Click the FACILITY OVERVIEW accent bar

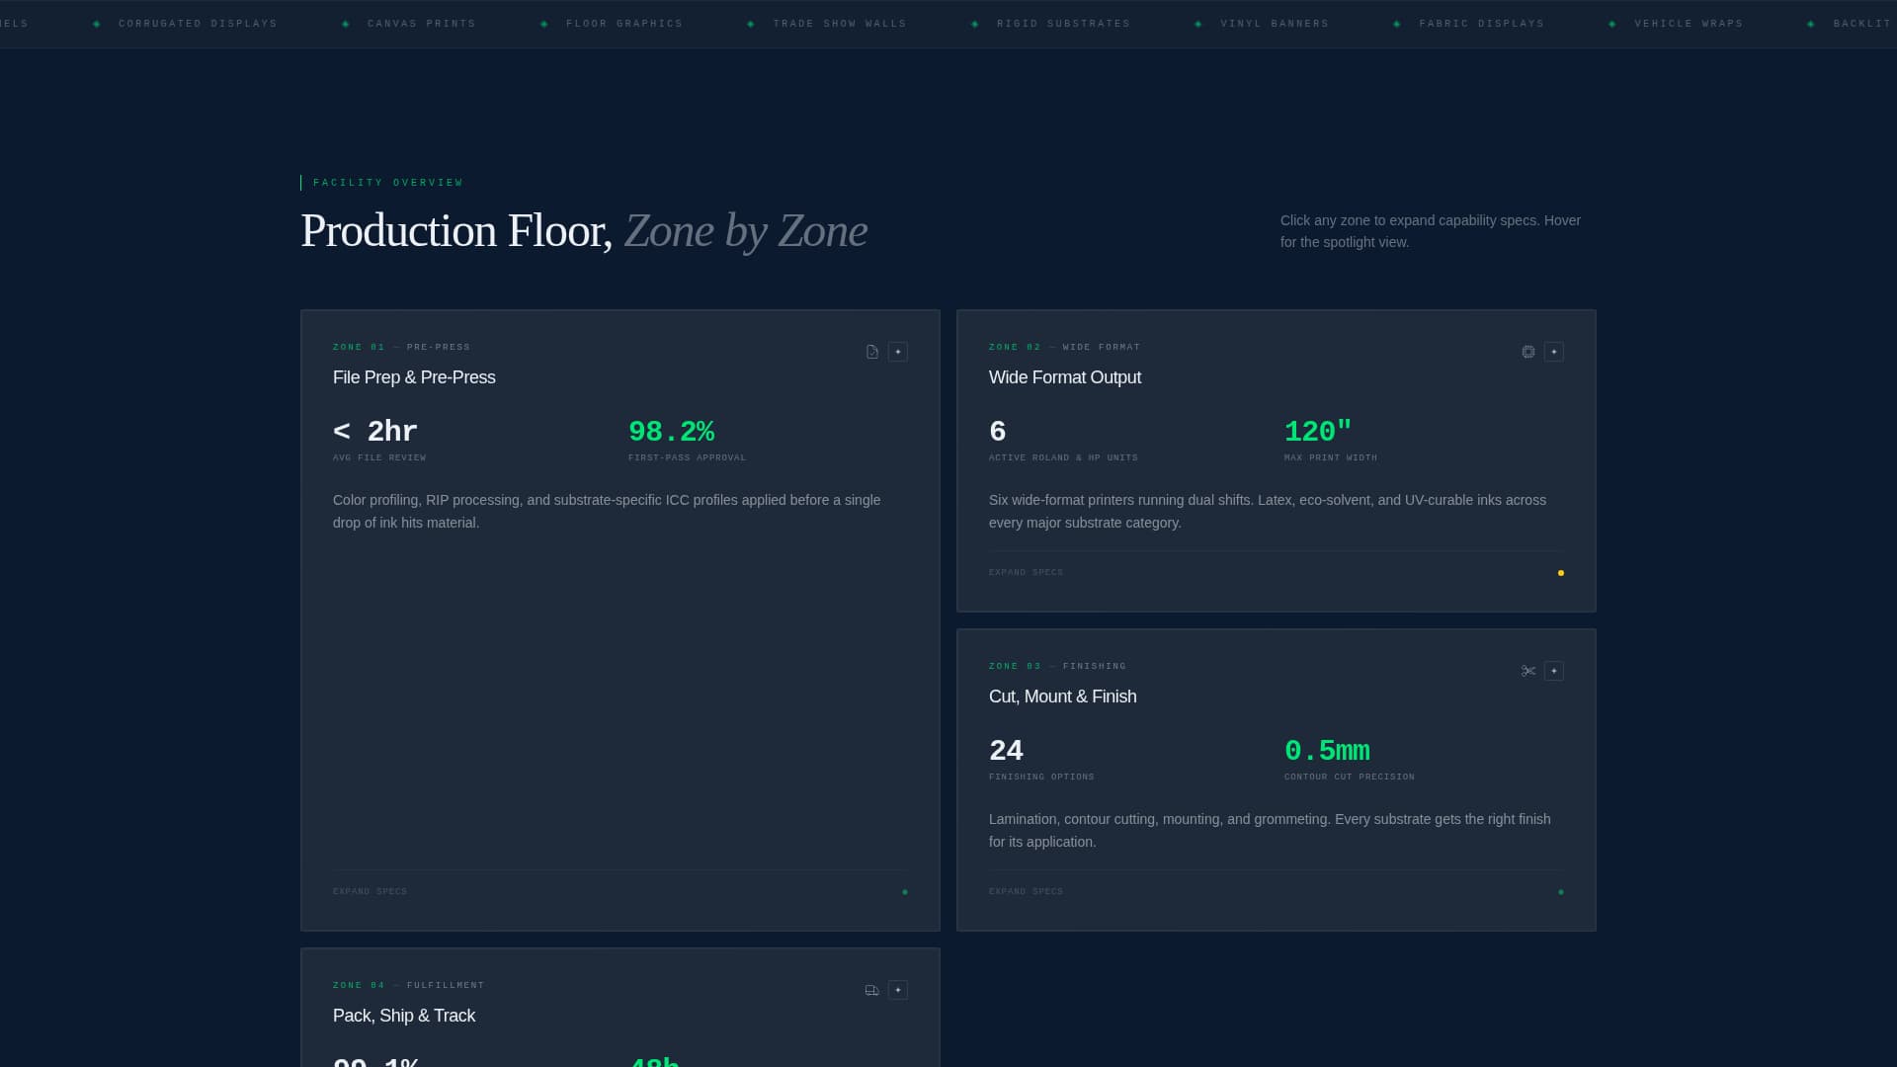302,182
